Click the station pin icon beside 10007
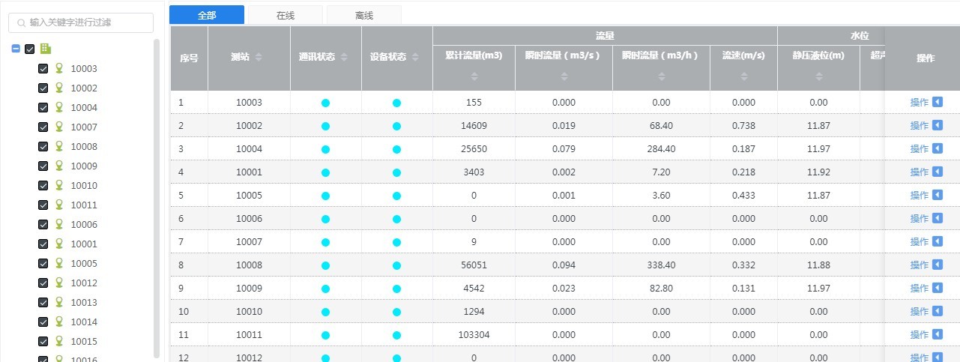960x362 pixels. pos(60,127)
